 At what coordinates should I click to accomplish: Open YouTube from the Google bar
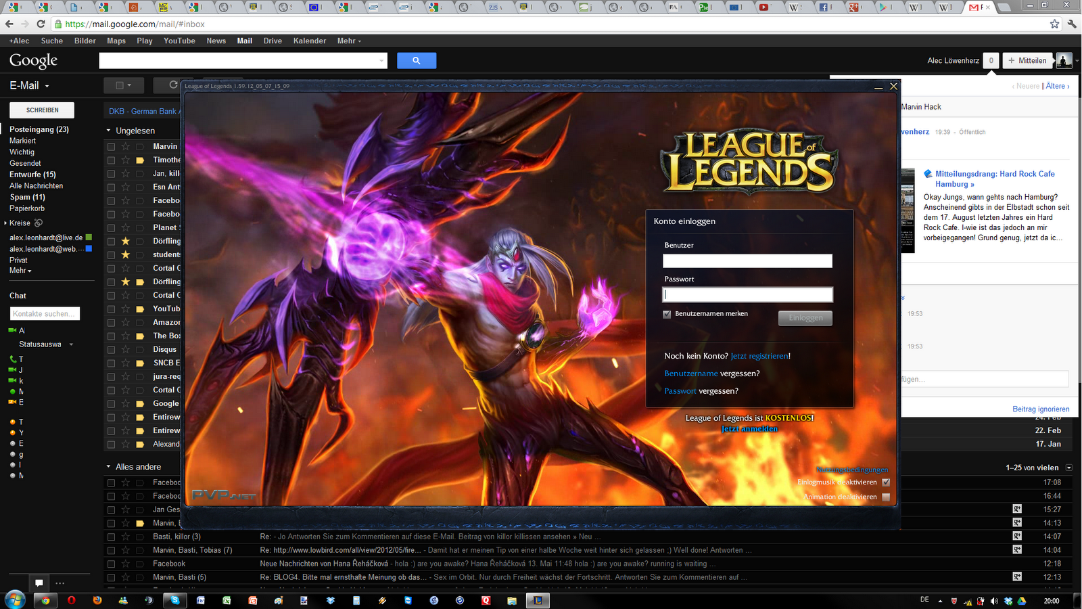(179, 41)
